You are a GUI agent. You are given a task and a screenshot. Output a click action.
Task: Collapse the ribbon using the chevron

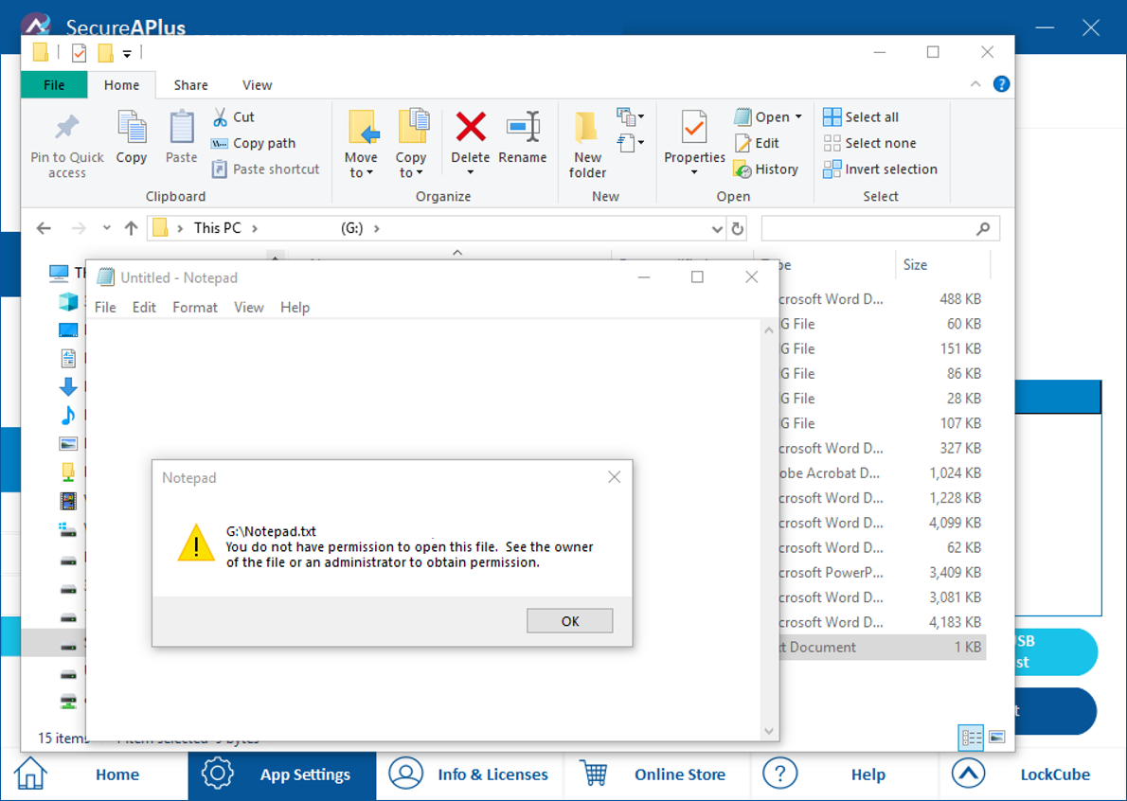point(975,84)
